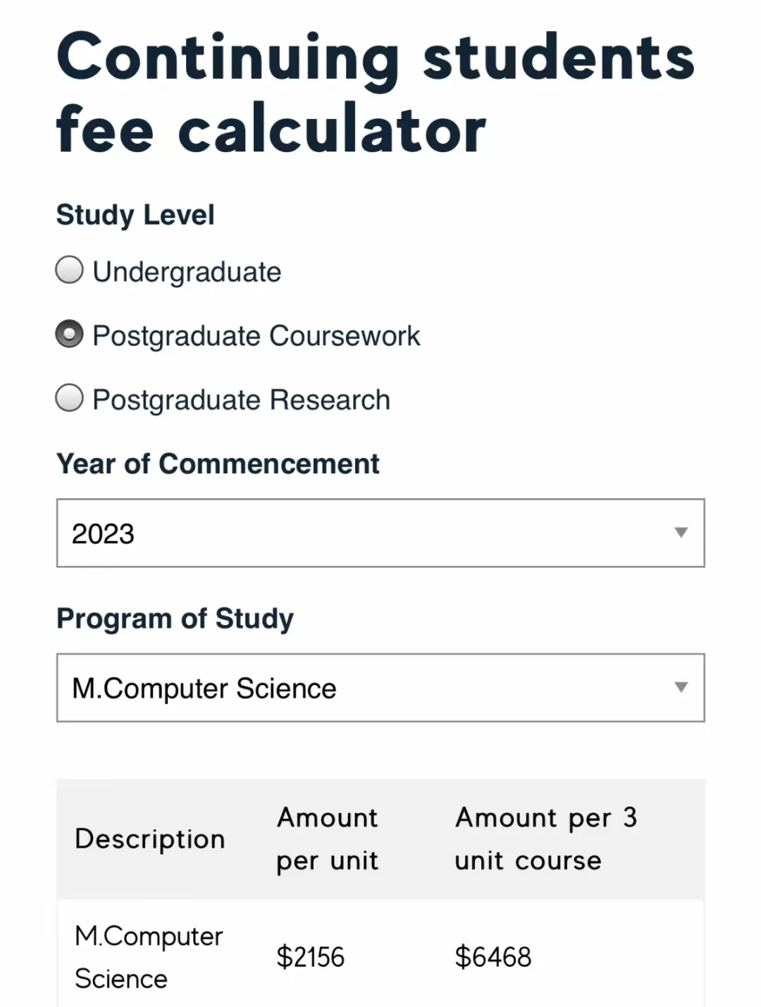
Task: Select the Postgraduate Research radio button
Action: click(69, 398)
